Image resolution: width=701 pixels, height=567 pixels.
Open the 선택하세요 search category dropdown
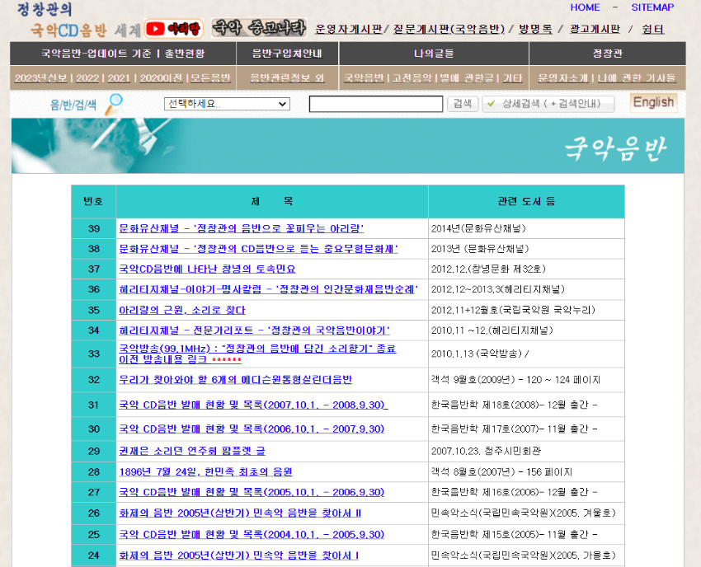(x=227, y=104)
